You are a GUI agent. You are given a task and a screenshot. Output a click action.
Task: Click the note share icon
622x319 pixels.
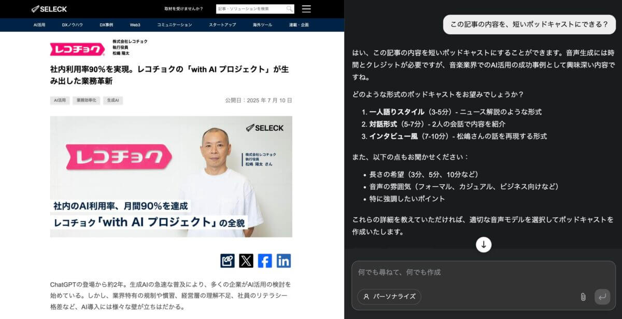(x=228, y=260)
